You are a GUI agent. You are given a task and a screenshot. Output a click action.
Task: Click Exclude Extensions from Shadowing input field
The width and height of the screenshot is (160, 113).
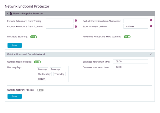tap(135, 21)
